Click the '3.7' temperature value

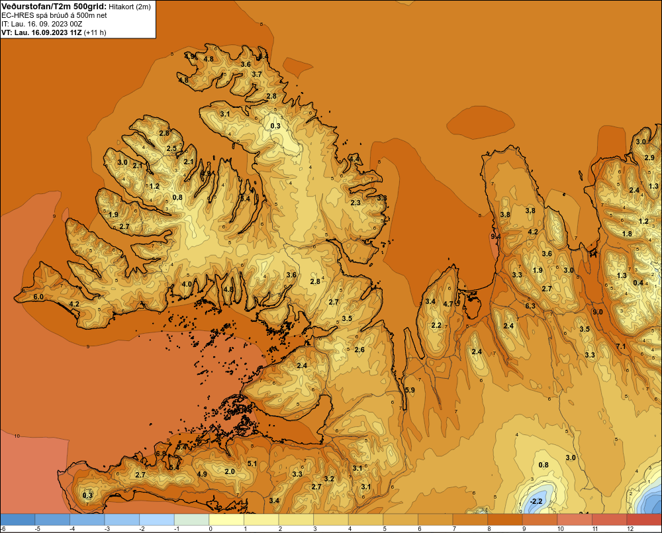[257, 74]
